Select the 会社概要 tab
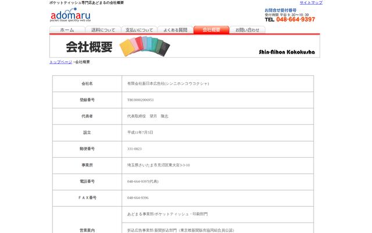 (212, 30)
